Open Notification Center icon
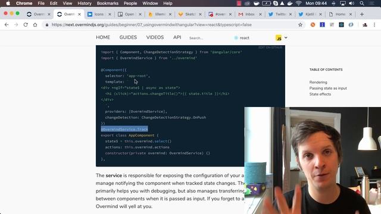This screenshot has width=381, height=214. pyautogui.click(x=371, y=3)
